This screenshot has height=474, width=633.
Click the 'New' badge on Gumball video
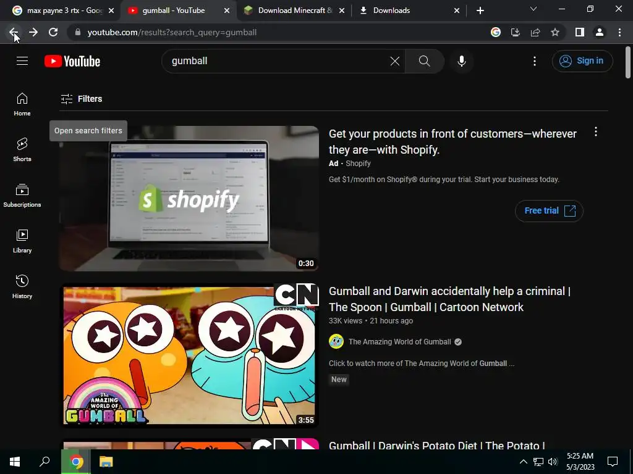pyautogui.click(x=339, y=380)
